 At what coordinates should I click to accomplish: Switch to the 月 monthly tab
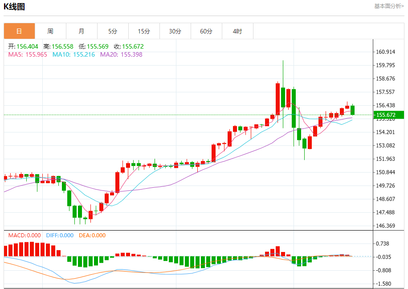click(x=82, y=31)
